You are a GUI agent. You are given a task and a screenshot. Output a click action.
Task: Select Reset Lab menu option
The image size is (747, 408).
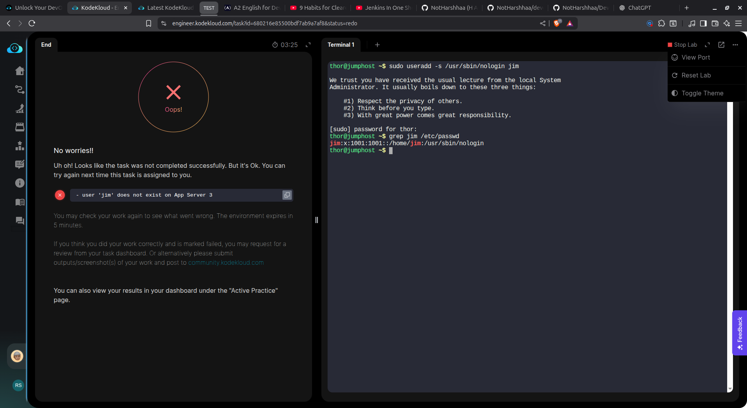696,75
